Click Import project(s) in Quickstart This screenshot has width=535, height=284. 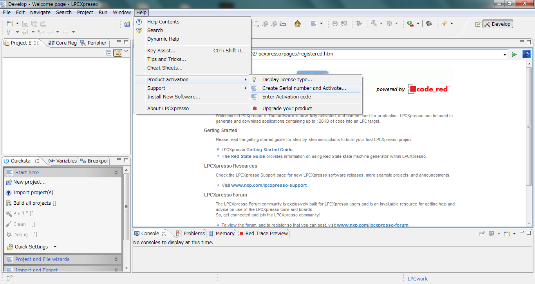click(x=30, y=193)
